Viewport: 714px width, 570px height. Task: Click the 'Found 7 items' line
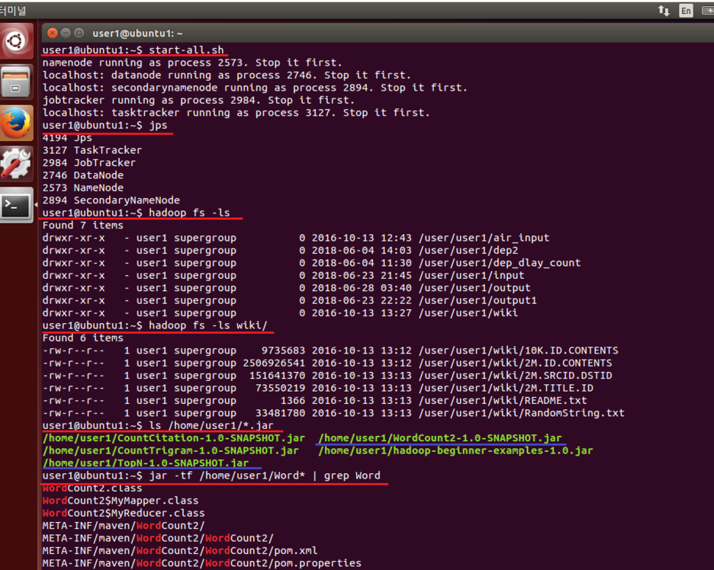coord(83,225)
